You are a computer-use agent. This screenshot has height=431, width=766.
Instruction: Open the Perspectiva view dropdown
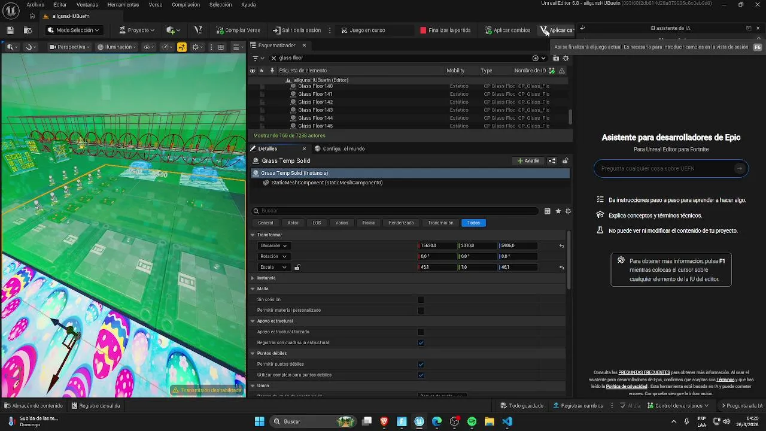coord(70,47)
